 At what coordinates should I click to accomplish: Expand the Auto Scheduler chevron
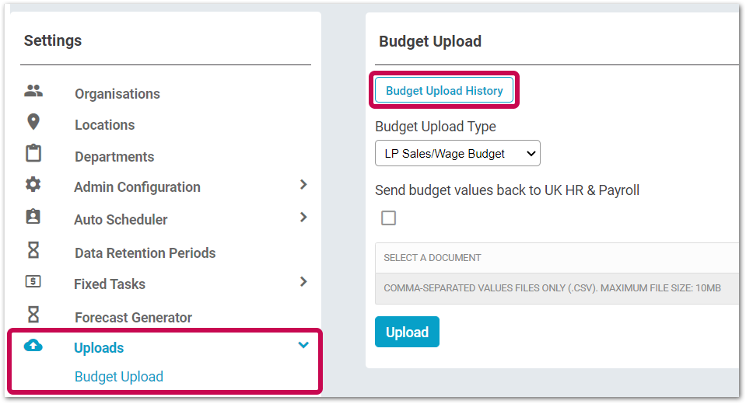tap(303, 218)
